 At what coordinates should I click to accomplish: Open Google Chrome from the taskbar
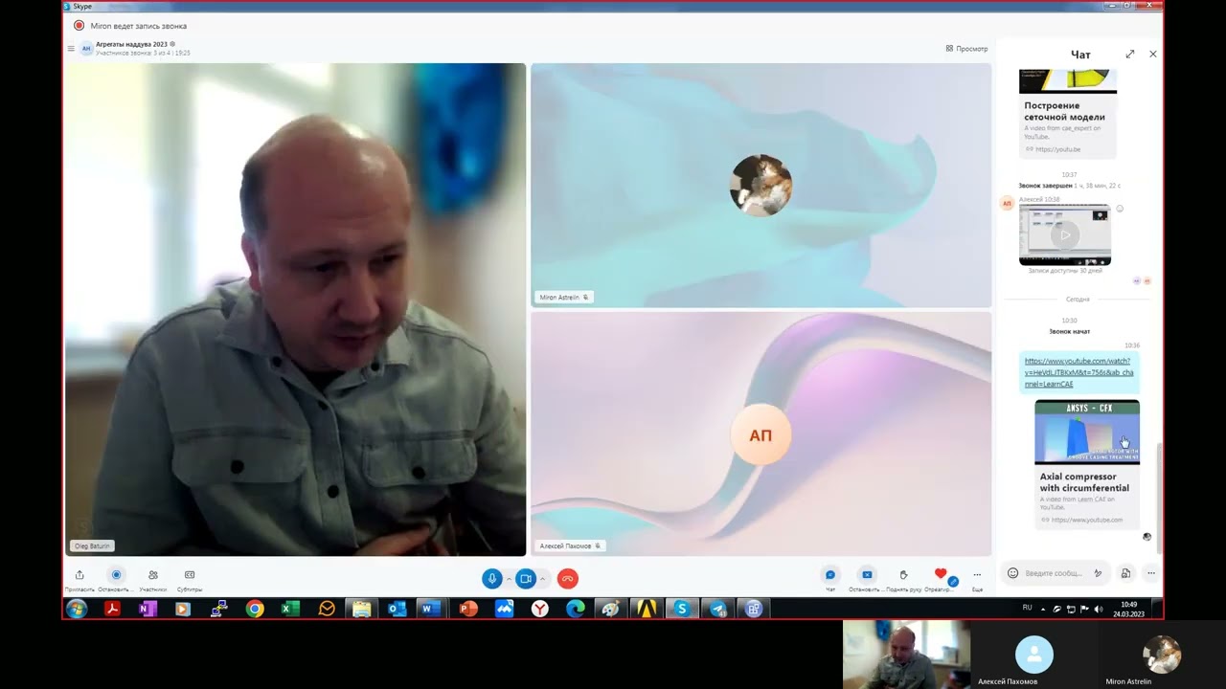[x=255, y=609]
